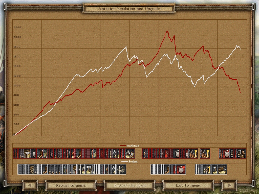Click the highest peak of the red population line
259x194 pixels.
(167, 31)
